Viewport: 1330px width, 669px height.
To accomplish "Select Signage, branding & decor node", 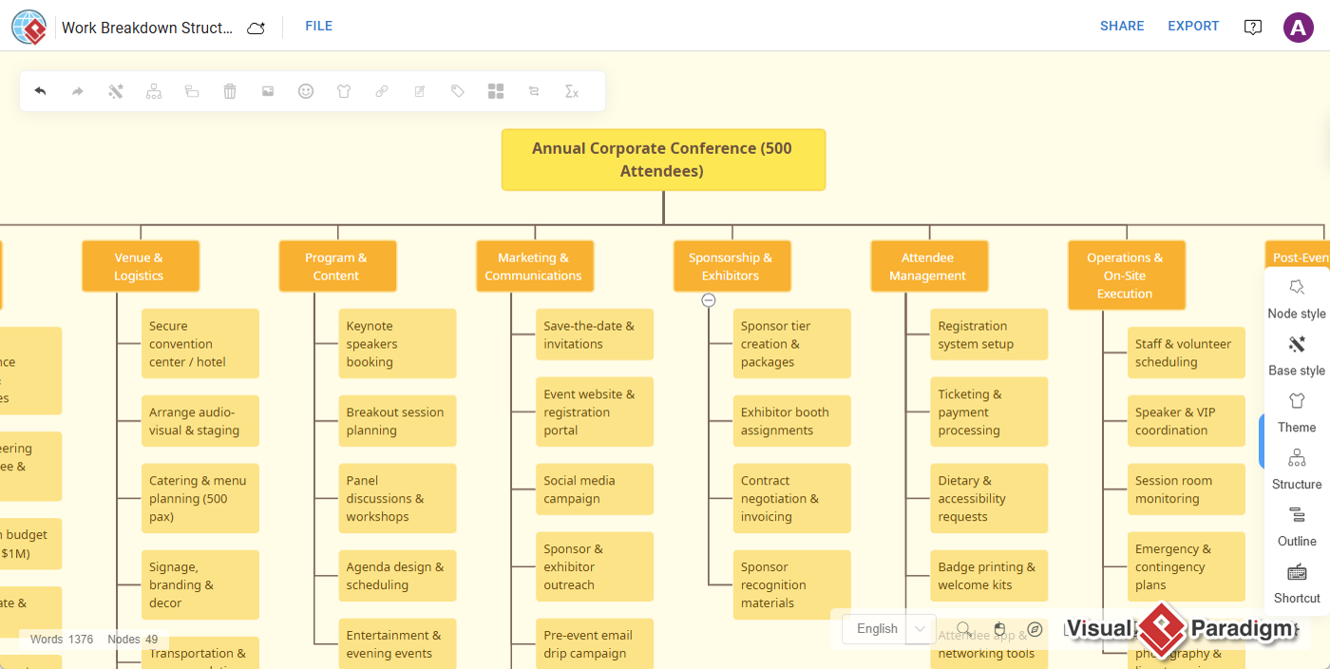I will tap(200, 584).
